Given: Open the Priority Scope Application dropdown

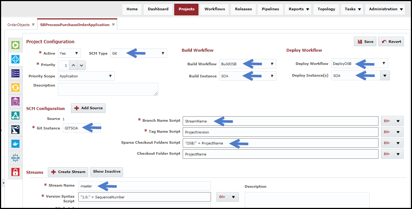Looking at the screenshot, I should [x=86, y=76].
